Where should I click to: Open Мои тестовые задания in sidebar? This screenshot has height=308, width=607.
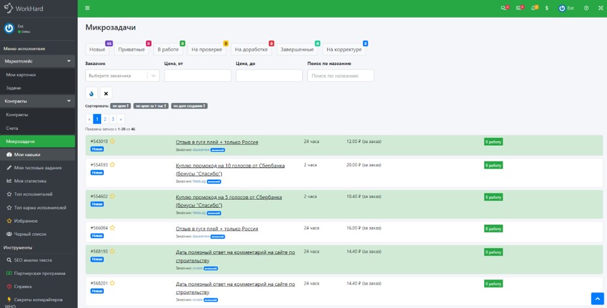[38, 168]
